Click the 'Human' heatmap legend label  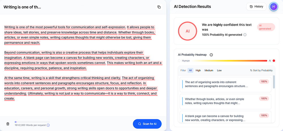[186, 61]
